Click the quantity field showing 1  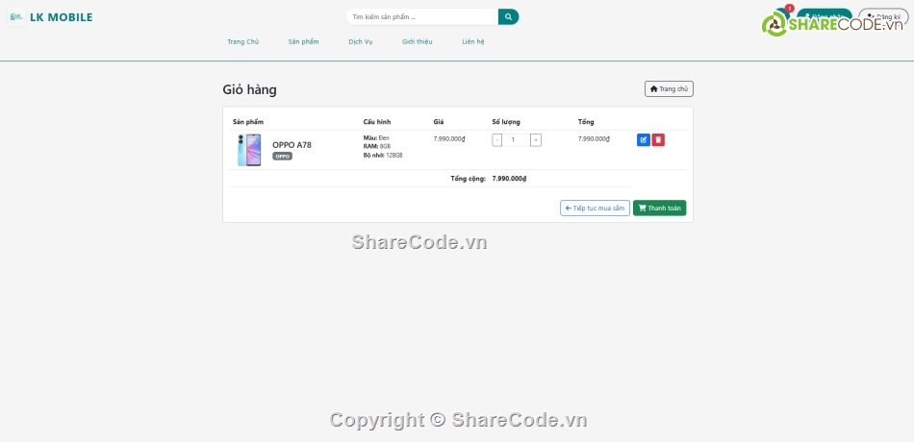click(516, 139)
